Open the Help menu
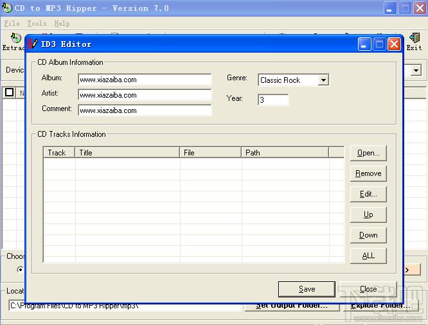 (x=62, y=24)
